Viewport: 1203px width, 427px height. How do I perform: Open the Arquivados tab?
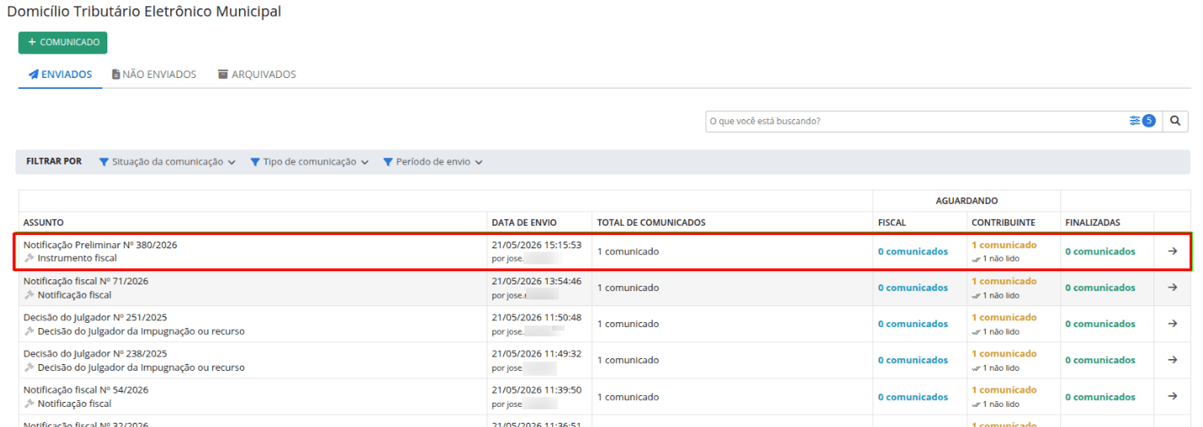click(257, 75)
